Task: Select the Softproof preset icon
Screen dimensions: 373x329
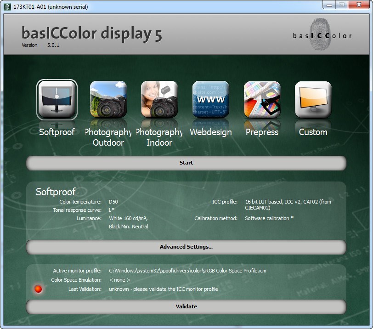Action: pos(57,99)
